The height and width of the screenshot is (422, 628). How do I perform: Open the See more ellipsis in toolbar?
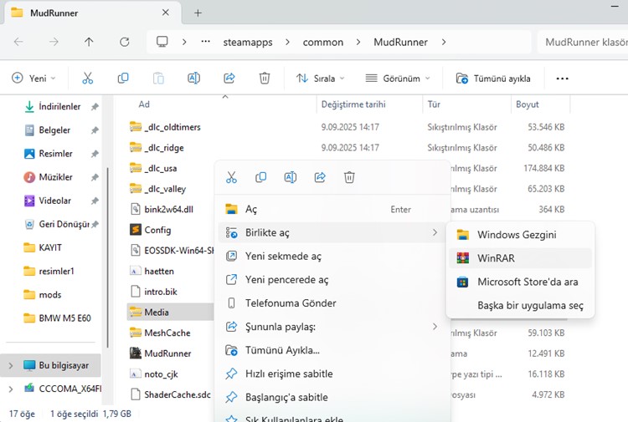[563, 79]
